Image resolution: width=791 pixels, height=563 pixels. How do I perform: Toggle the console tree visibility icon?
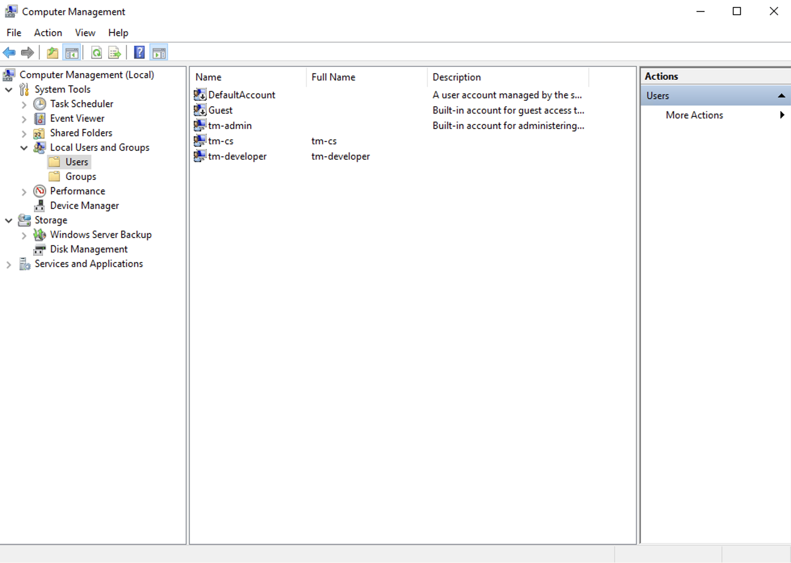click(x=72, y=53)
